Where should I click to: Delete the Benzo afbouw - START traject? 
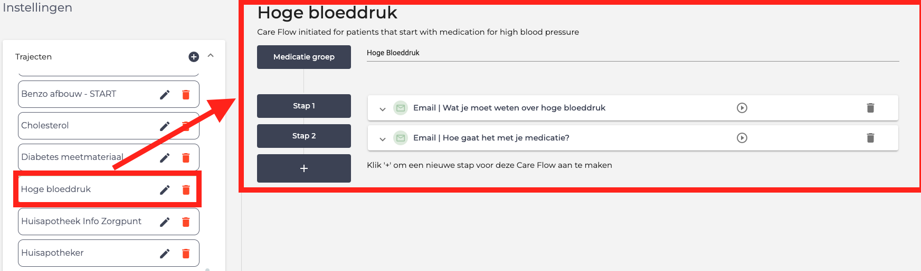(x=186, y=95)
